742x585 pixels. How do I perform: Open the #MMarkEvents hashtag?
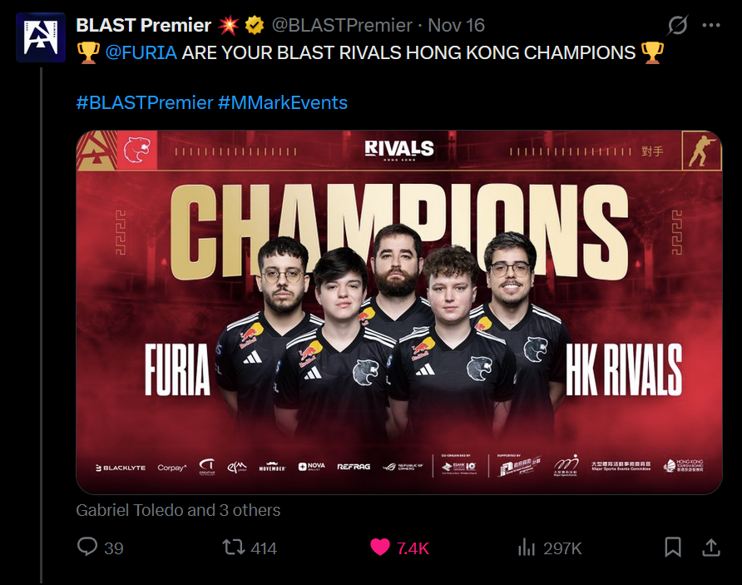click(283, 102)
